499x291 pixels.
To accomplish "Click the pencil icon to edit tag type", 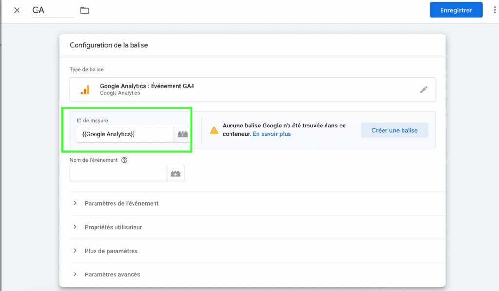I will pos(423,90).
